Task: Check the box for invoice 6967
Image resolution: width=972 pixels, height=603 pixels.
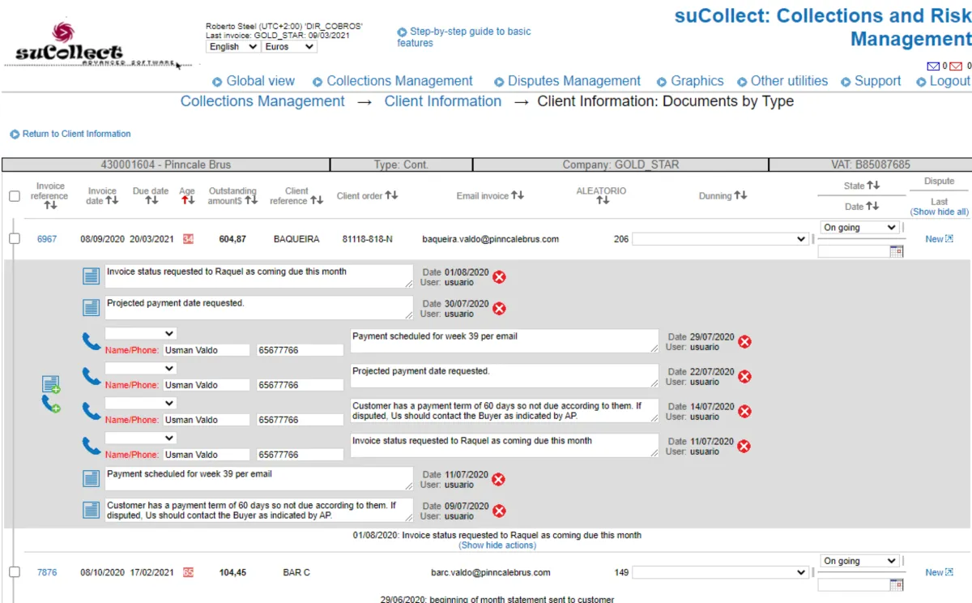Action: [15, 238]
